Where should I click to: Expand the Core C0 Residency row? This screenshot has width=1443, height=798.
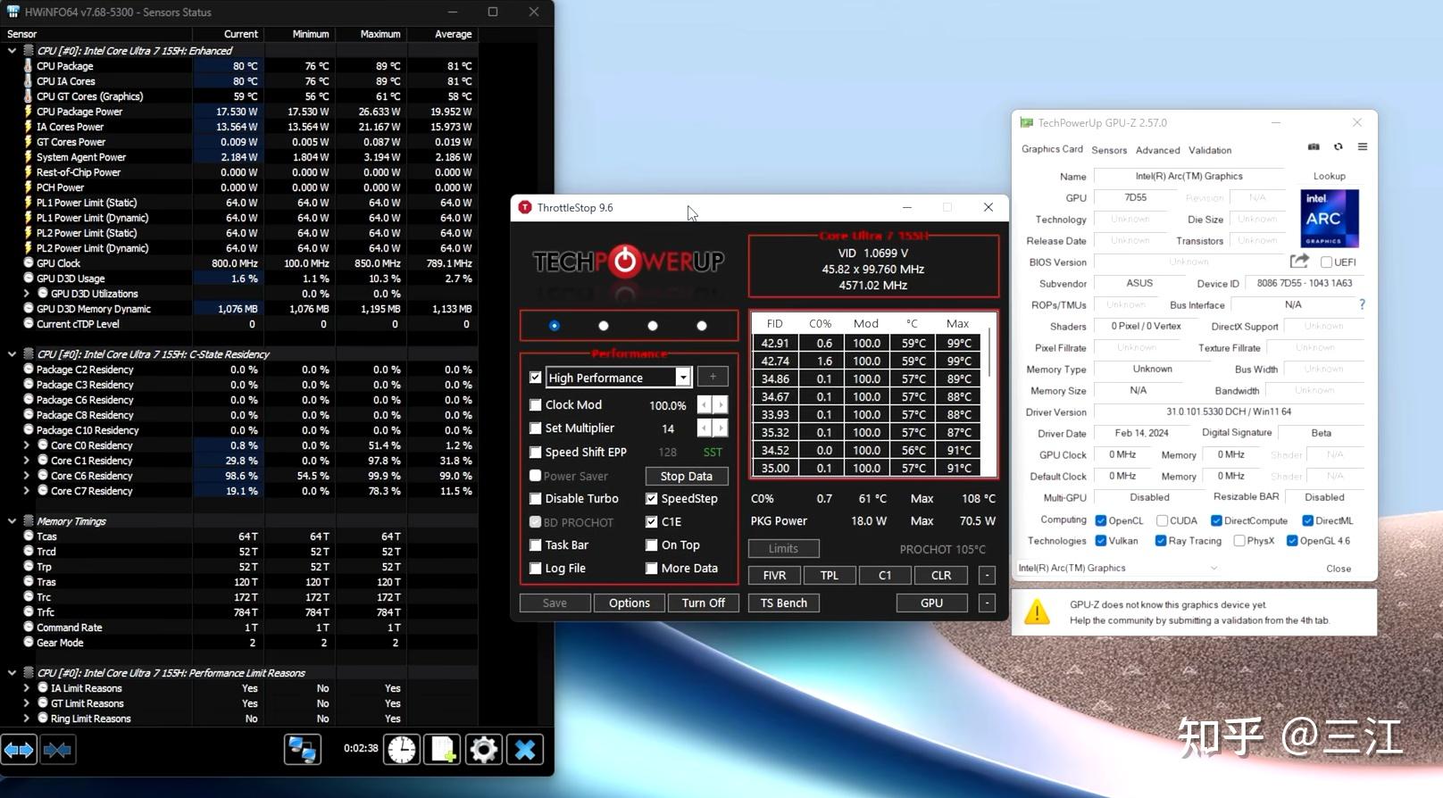27,445
